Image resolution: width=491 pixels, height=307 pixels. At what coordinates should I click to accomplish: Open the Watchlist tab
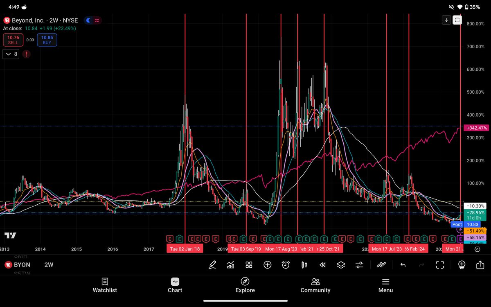105,286
